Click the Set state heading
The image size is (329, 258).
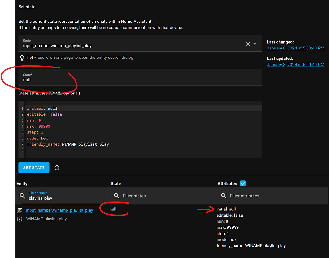[27, 7]
